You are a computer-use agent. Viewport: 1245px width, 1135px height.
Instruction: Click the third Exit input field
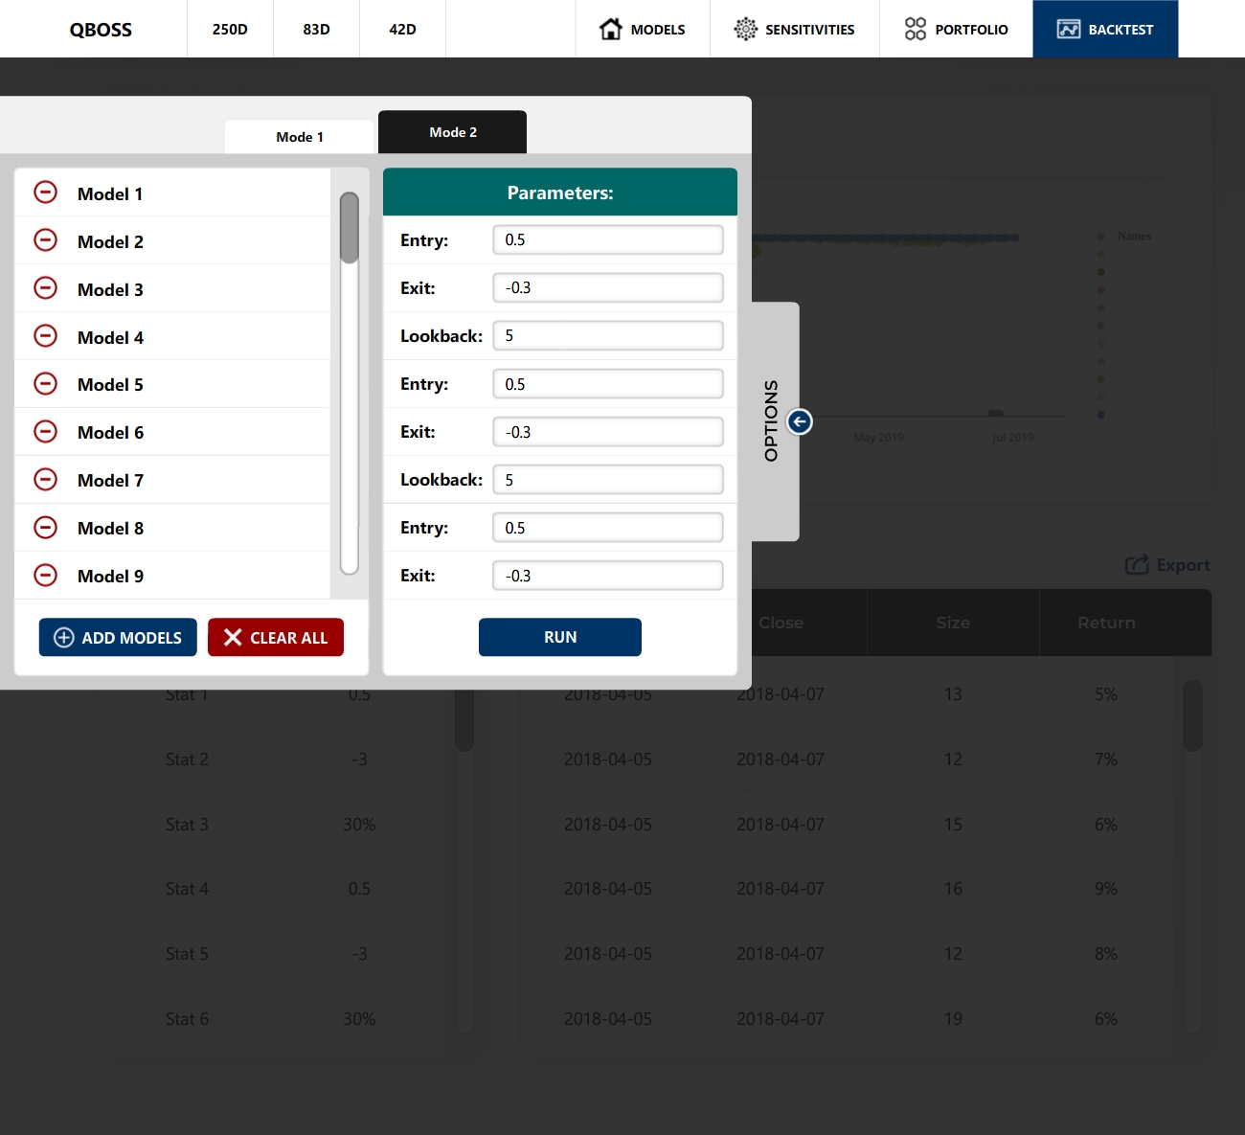(608, 576)
